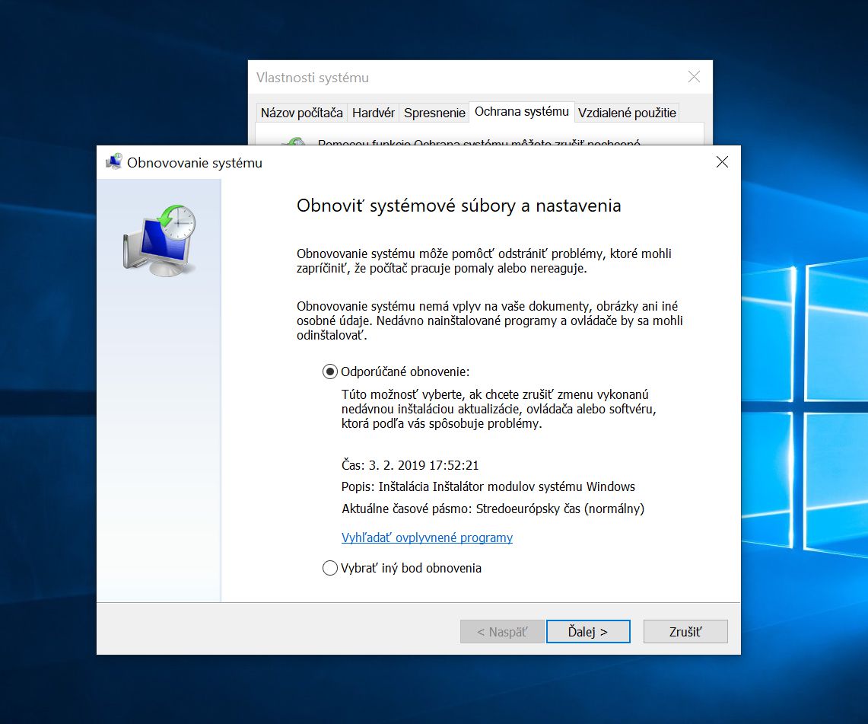Close the 'Vlastnosti systému' window
Image resolution: width=868 pixels, height=724 pixels.
click(694, 77)
